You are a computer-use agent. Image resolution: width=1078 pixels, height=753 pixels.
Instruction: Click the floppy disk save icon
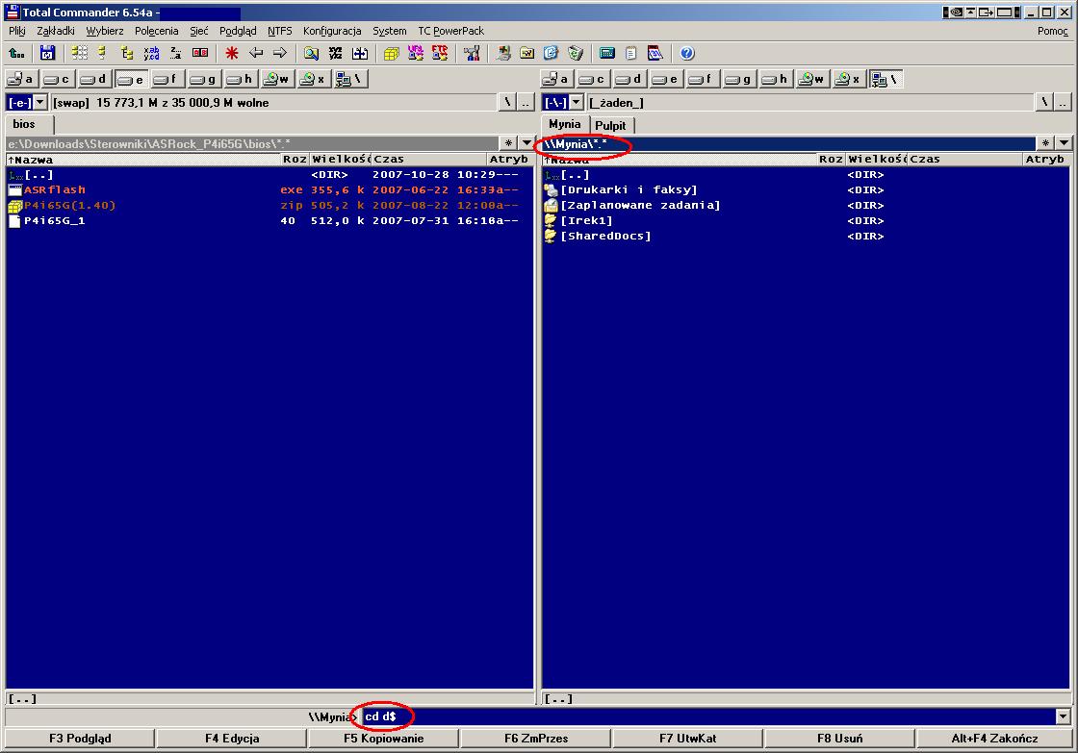click(x=47, y=53)
